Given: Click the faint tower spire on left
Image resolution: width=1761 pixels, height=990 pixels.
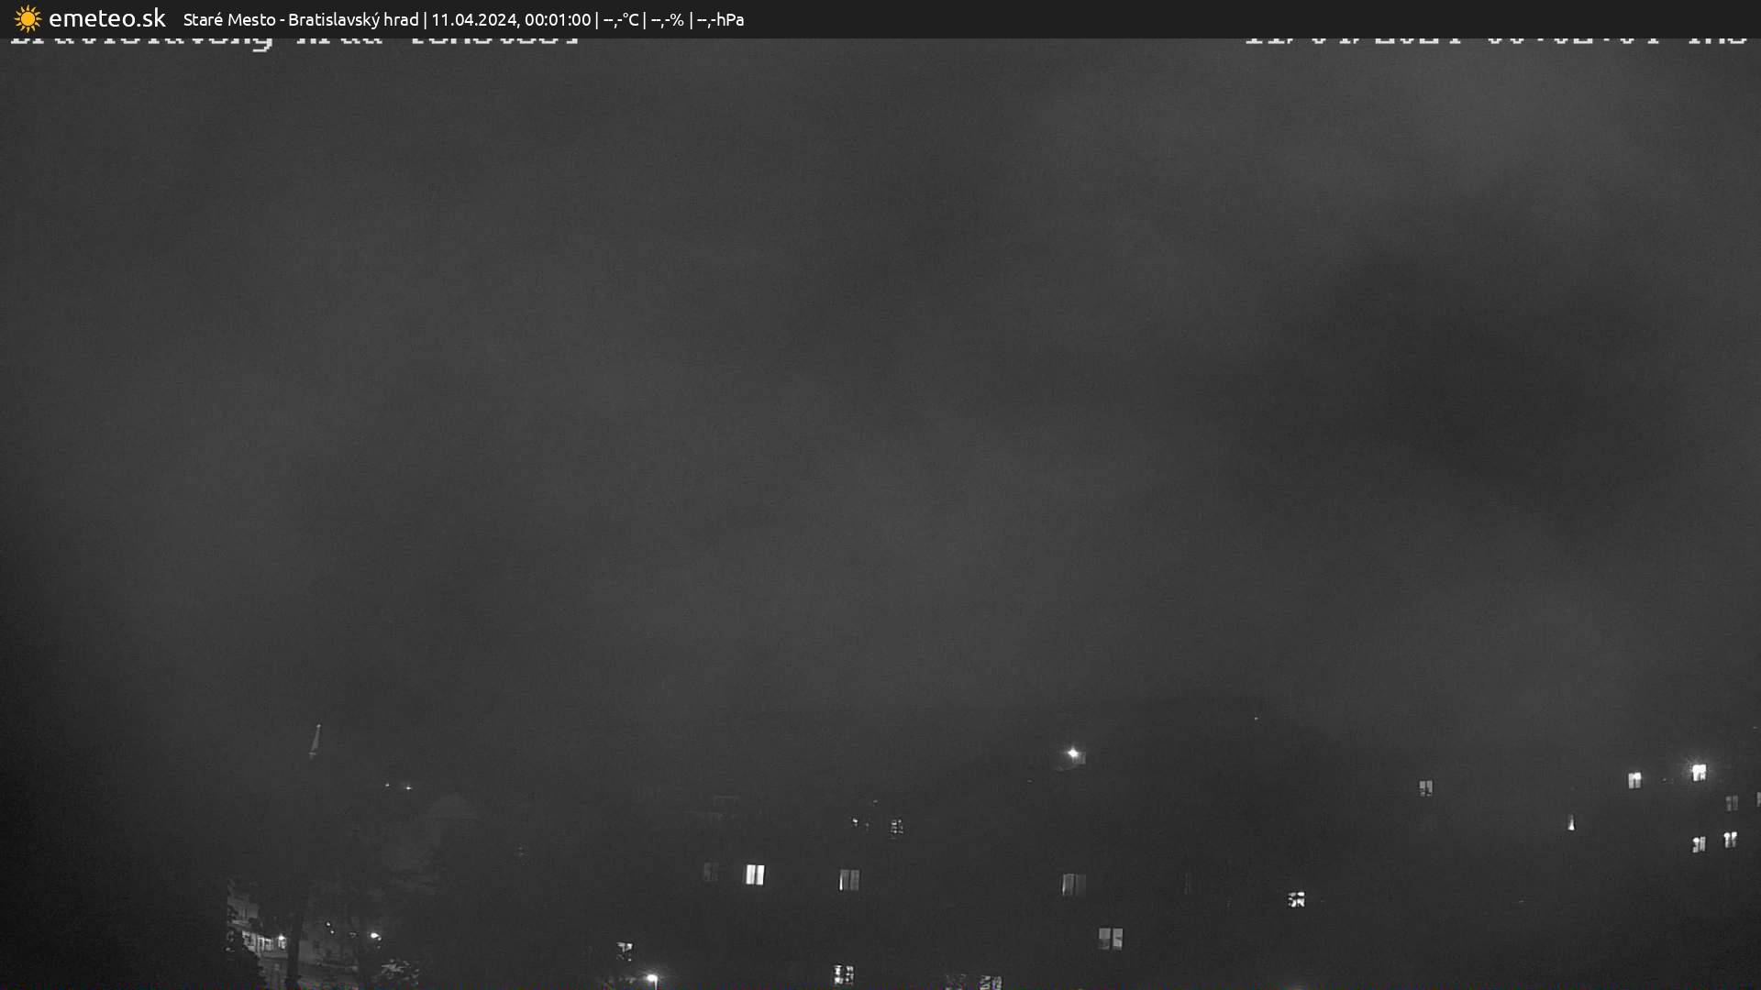Looking at the screenshot, I should 316,741.
